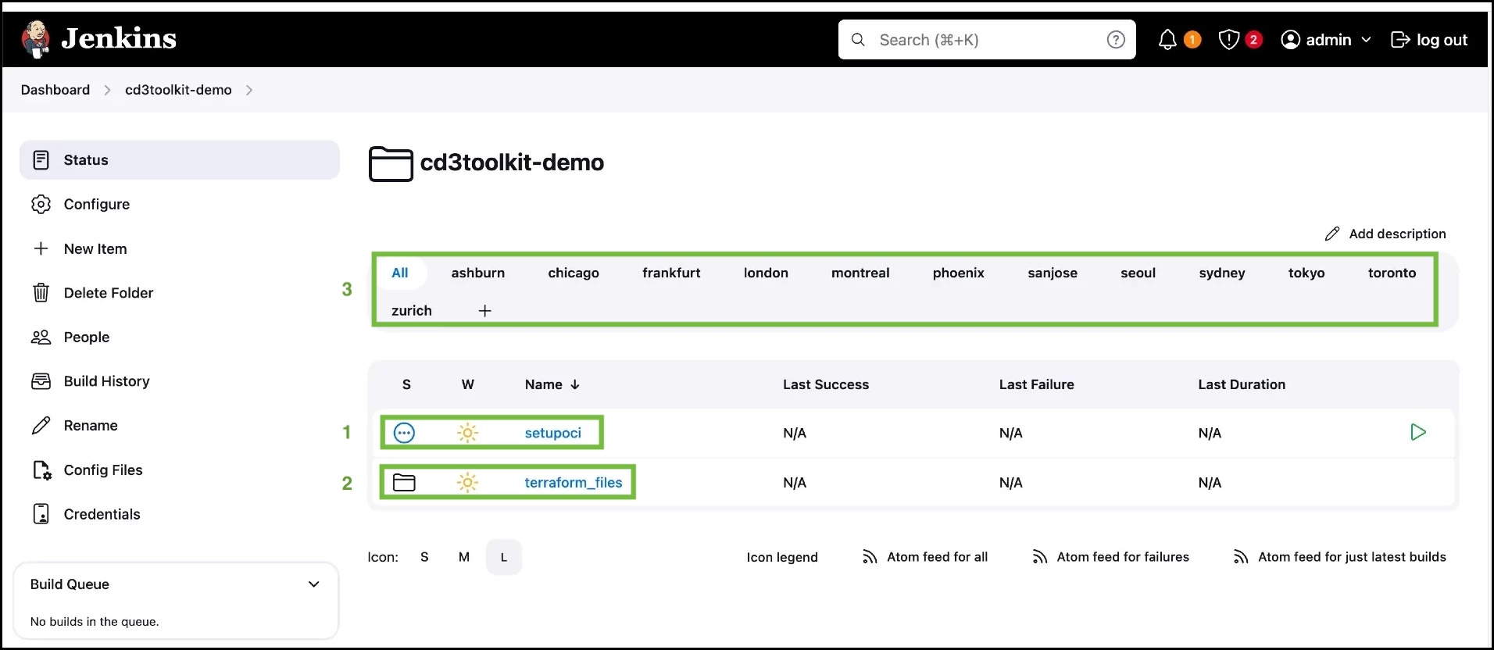Click the setupoci not-built status icon
The image size is (1494, 650).
coord(404,433)
